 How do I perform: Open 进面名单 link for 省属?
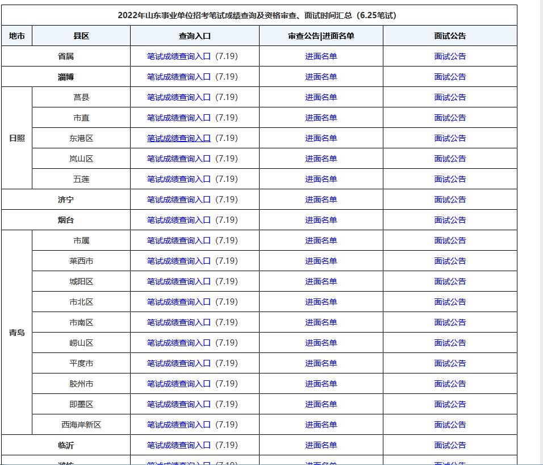[321, 56]
